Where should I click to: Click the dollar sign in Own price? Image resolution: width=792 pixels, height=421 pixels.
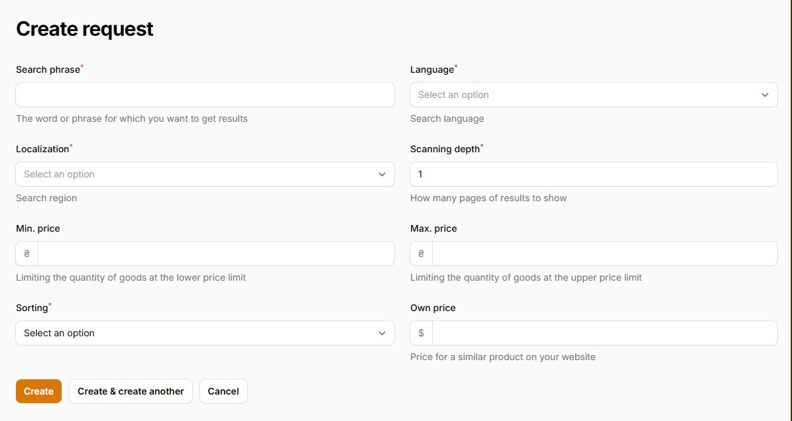pos(422,333)
